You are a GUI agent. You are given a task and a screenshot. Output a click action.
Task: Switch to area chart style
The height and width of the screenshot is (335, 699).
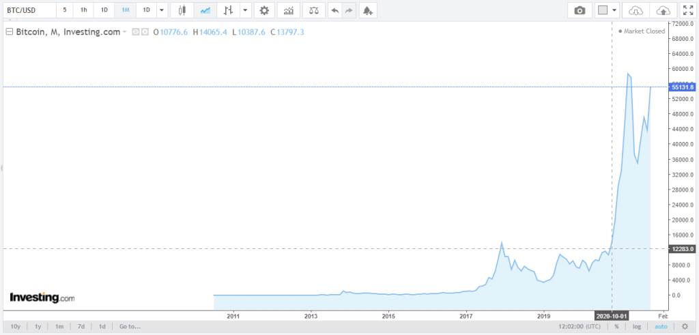[x=204, y=10]
